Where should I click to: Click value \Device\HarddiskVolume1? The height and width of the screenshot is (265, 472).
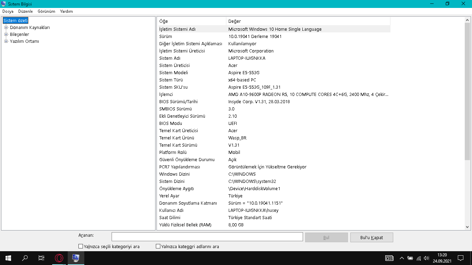point(254,189)
